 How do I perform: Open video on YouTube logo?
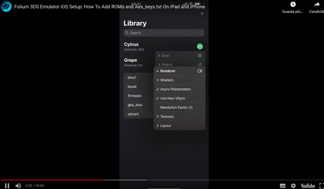point(308,186)
